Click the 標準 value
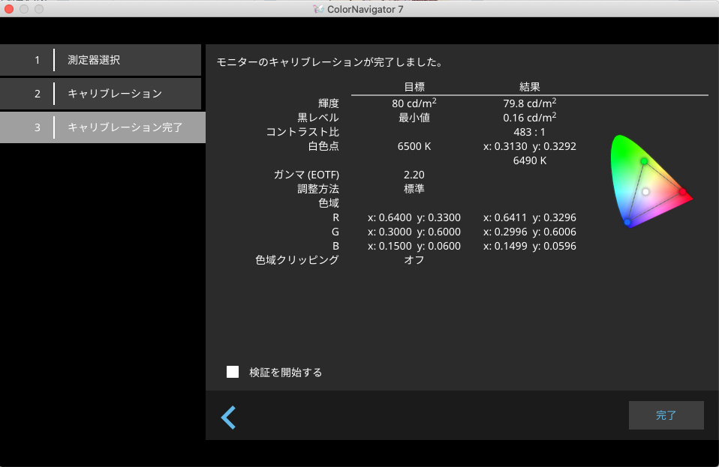The image size is (719, 467). tap(414, 189)
